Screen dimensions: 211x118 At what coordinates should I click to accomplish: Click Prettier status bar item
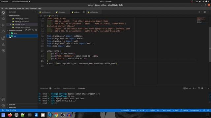tap(184, 110)
